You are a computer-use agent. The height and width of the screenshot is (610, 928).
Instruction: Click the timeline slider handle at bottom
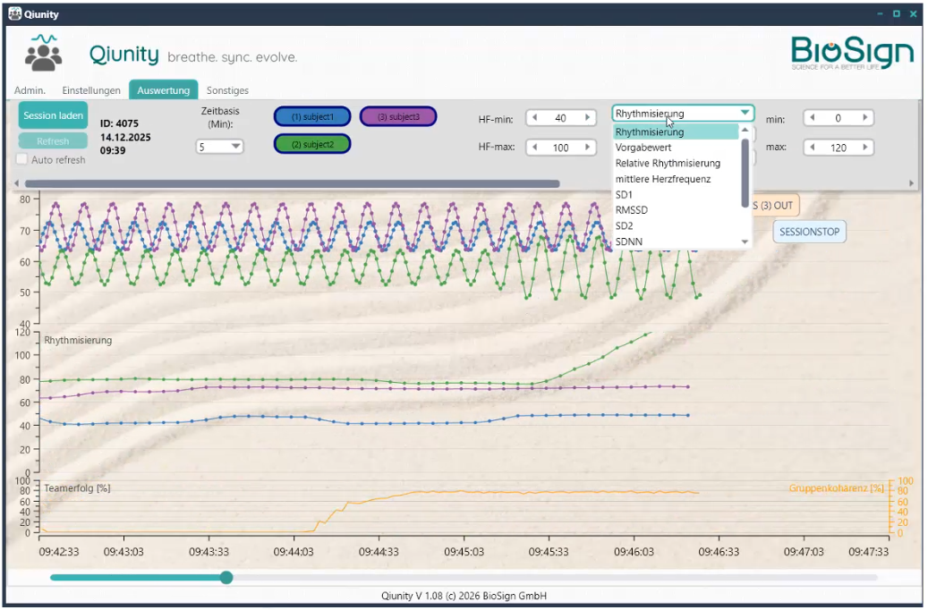[226, 578]
